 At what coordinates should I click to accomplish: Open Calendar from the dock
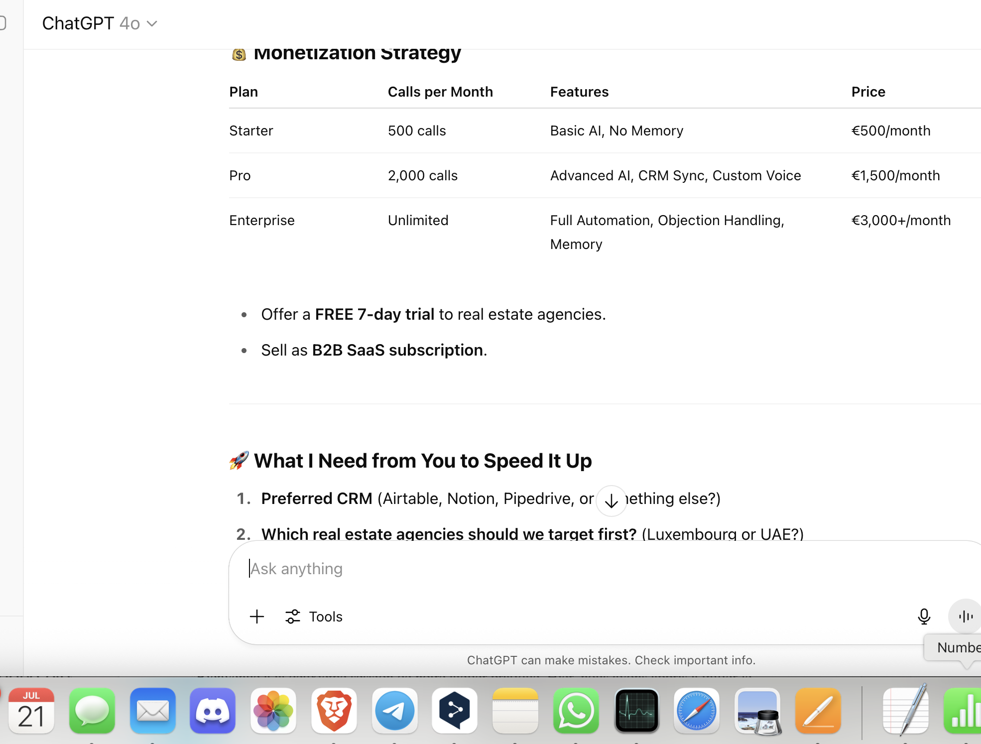pos(31,711)
